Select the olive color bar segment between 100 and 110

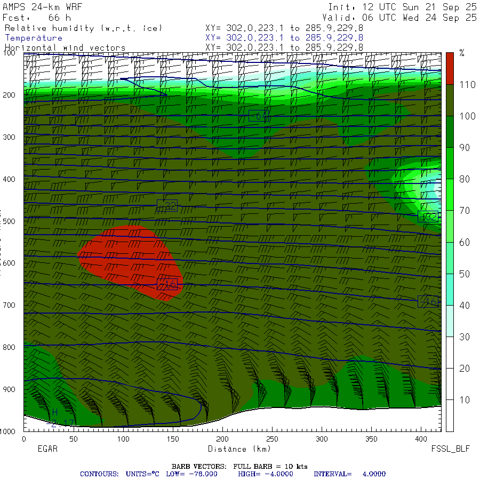(x=450, y=100)
